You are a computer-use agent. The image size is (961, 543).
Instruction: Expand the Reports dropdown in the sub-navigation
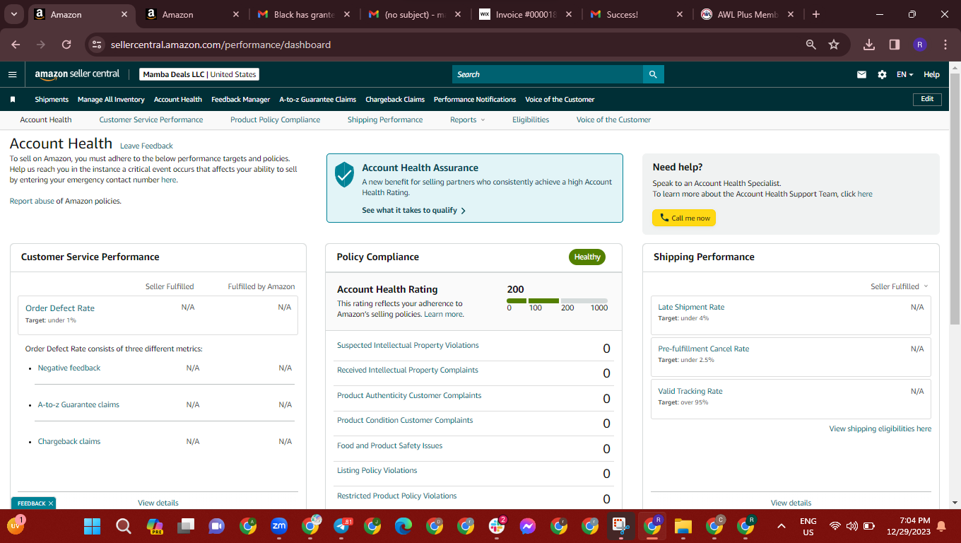(x=468, y=120)
